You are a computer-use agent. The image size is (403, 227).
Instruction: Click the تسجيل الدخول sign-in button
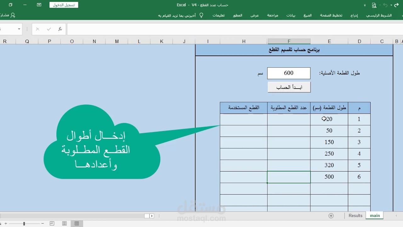64,5
